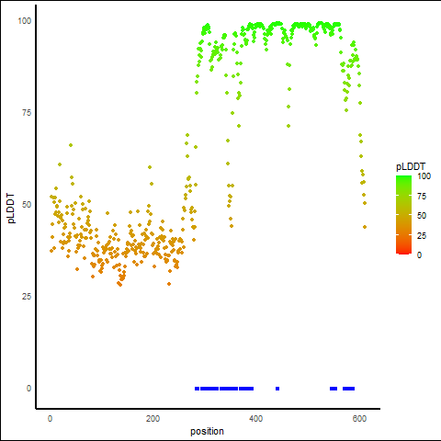Click the legend label 100
This screenshot has width=441, height=441.
[424, 176]
